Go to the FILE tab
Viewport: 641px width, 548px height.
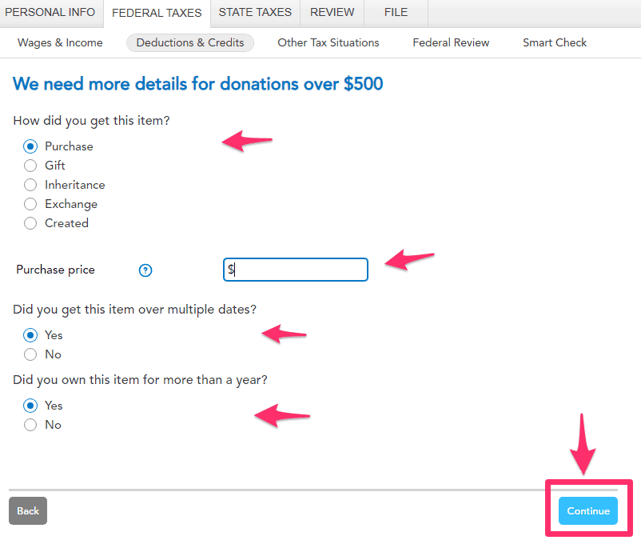pyautogui.click(x=395, y=13)
